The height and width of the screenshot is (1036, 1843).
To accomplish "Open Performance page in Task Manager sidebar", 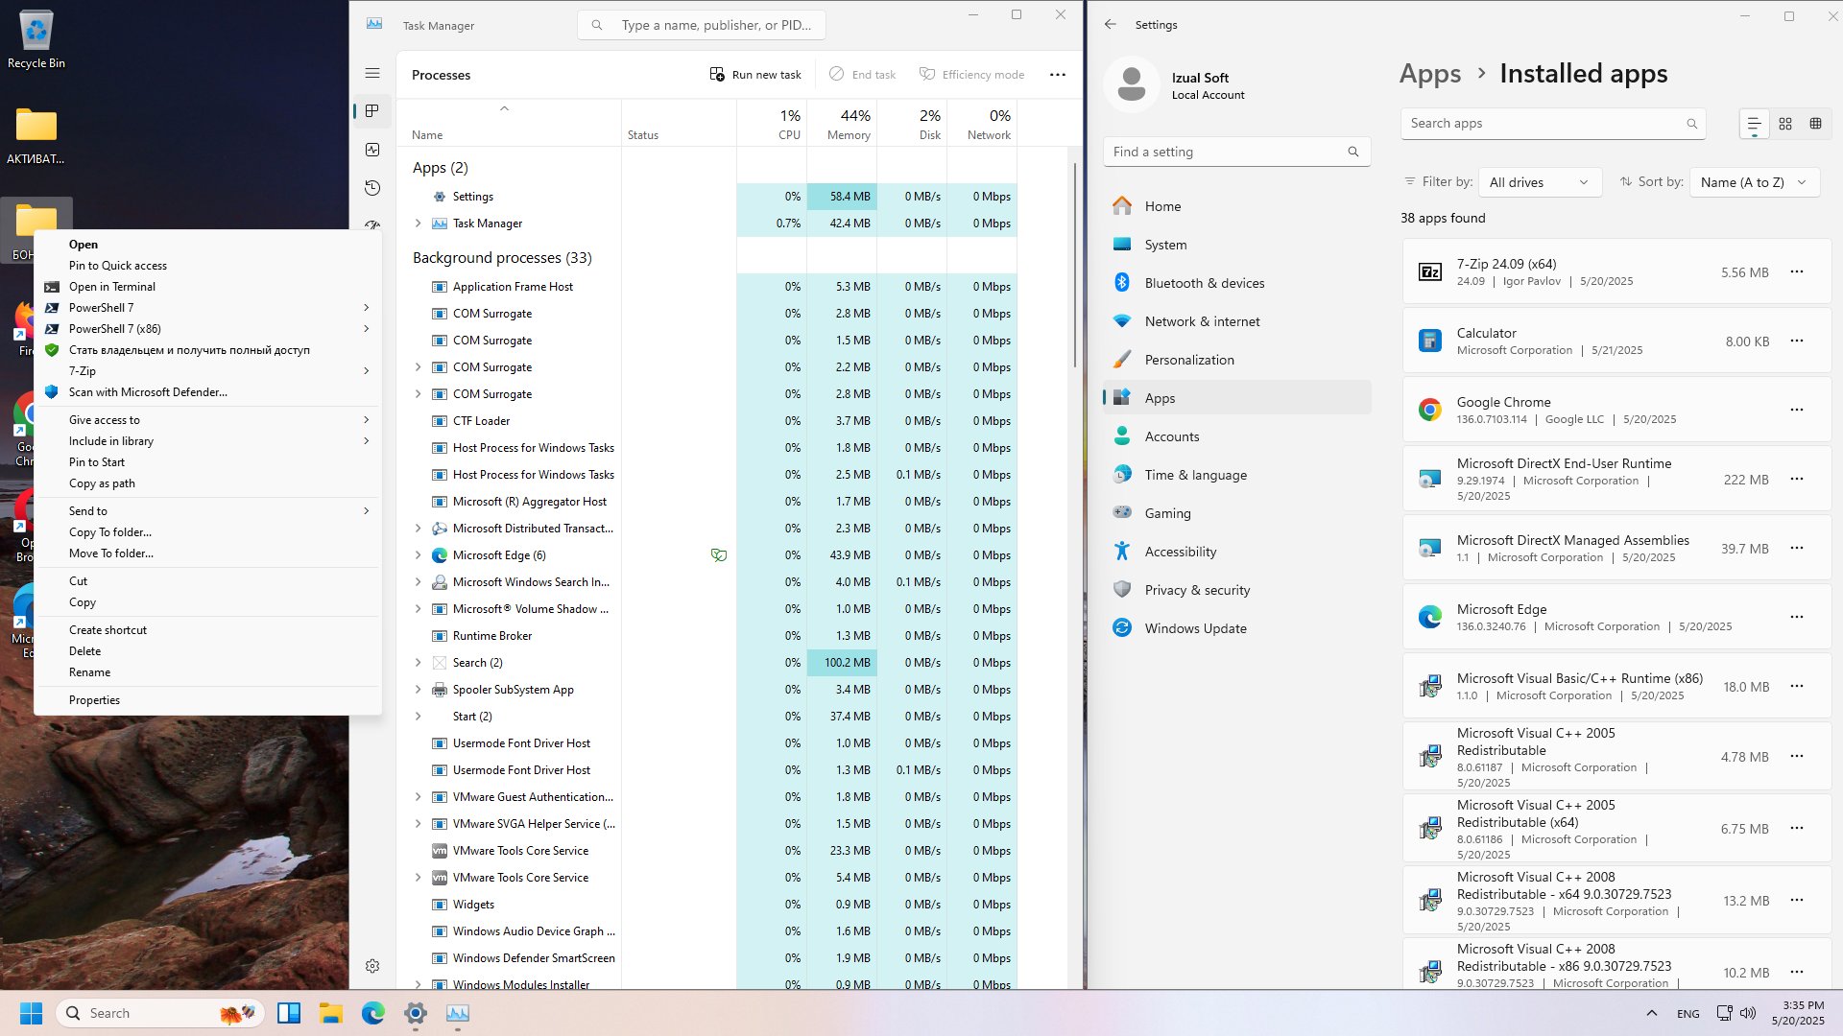I will pyautogui.click(x=372, y=150).
